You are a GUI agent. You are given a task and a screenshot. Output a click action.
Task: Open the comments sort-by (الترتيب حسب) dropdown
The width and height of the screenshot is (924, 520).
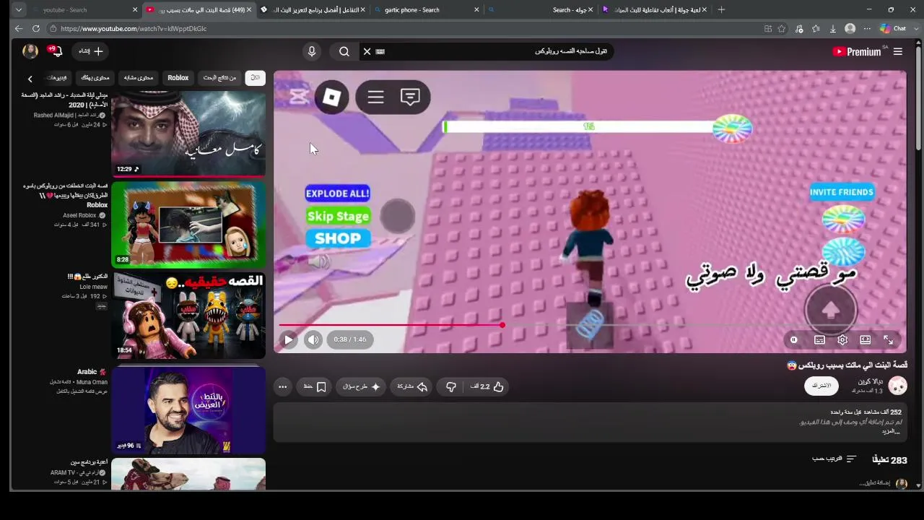pos(834,459)
